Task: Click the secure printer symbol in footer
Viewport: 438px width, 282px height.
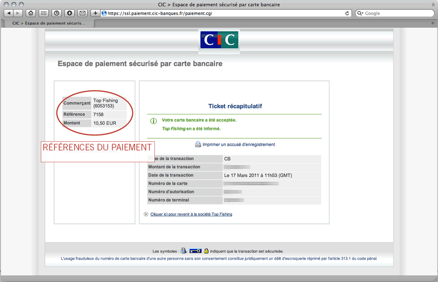Action: [x=183, y=251]
